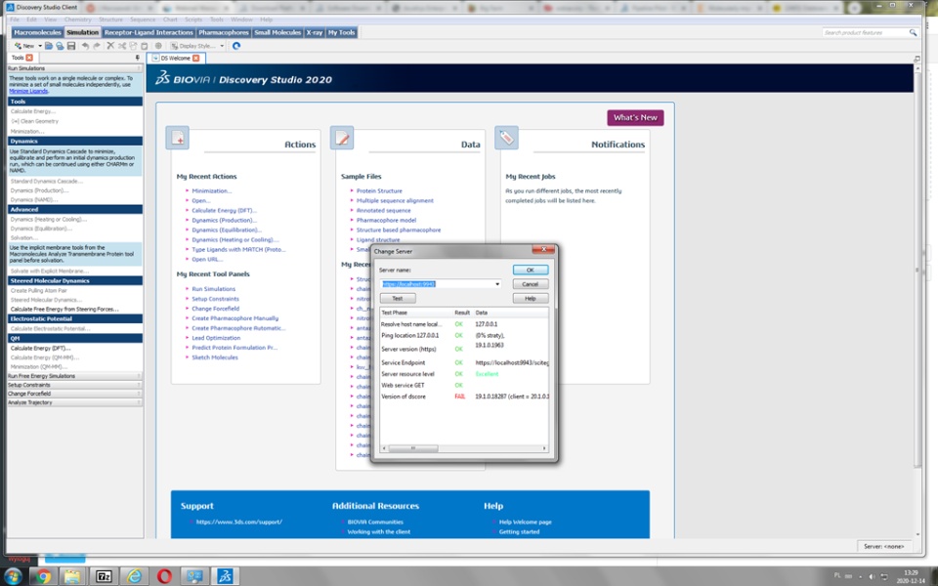Click the What's New button

pos(635,118)
